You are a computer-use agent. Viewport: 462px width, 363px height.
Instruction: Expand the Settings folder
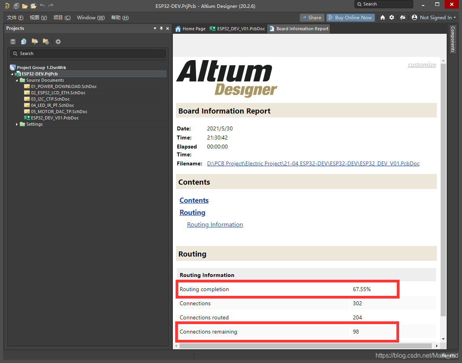click(x=17, y=124)
